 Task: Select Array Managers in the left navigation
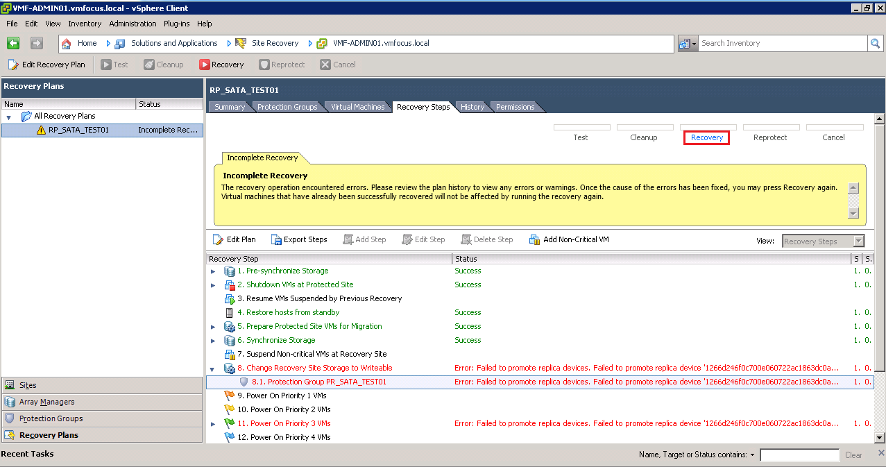pos(46,402)
